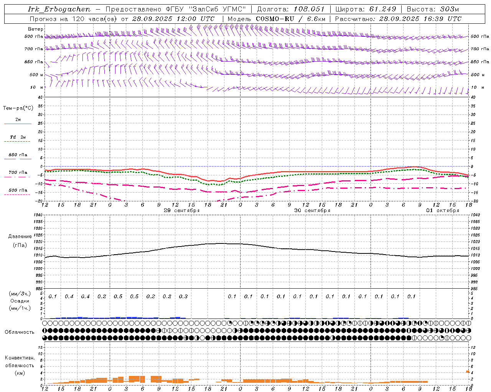Screen dimensions: 491x392
Task: Click the Прогноз на 120 часа(ов) text
Action: pyautogui.click(x=74, y=19)
